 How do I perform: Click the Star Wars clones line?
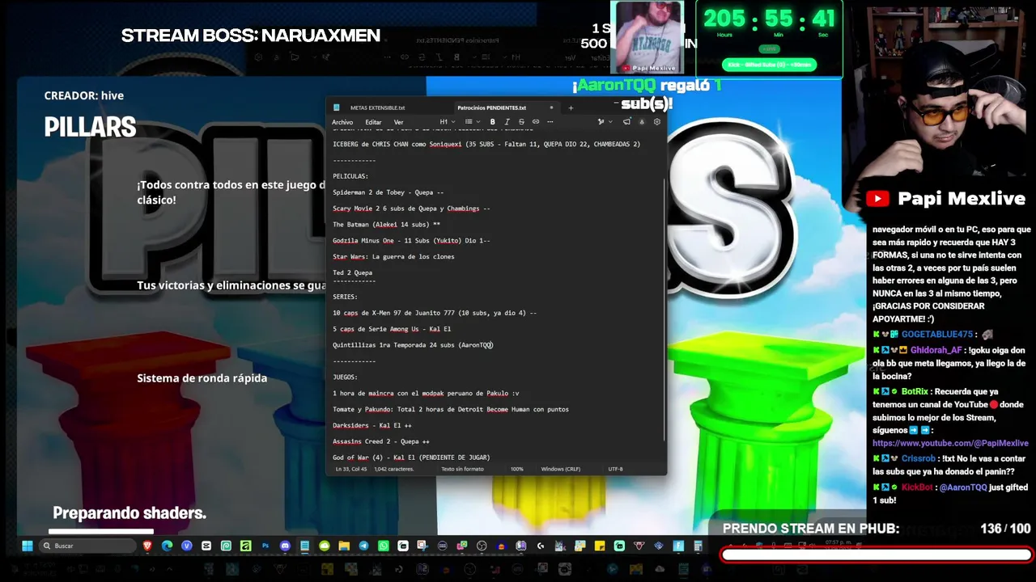pos(393,257)
